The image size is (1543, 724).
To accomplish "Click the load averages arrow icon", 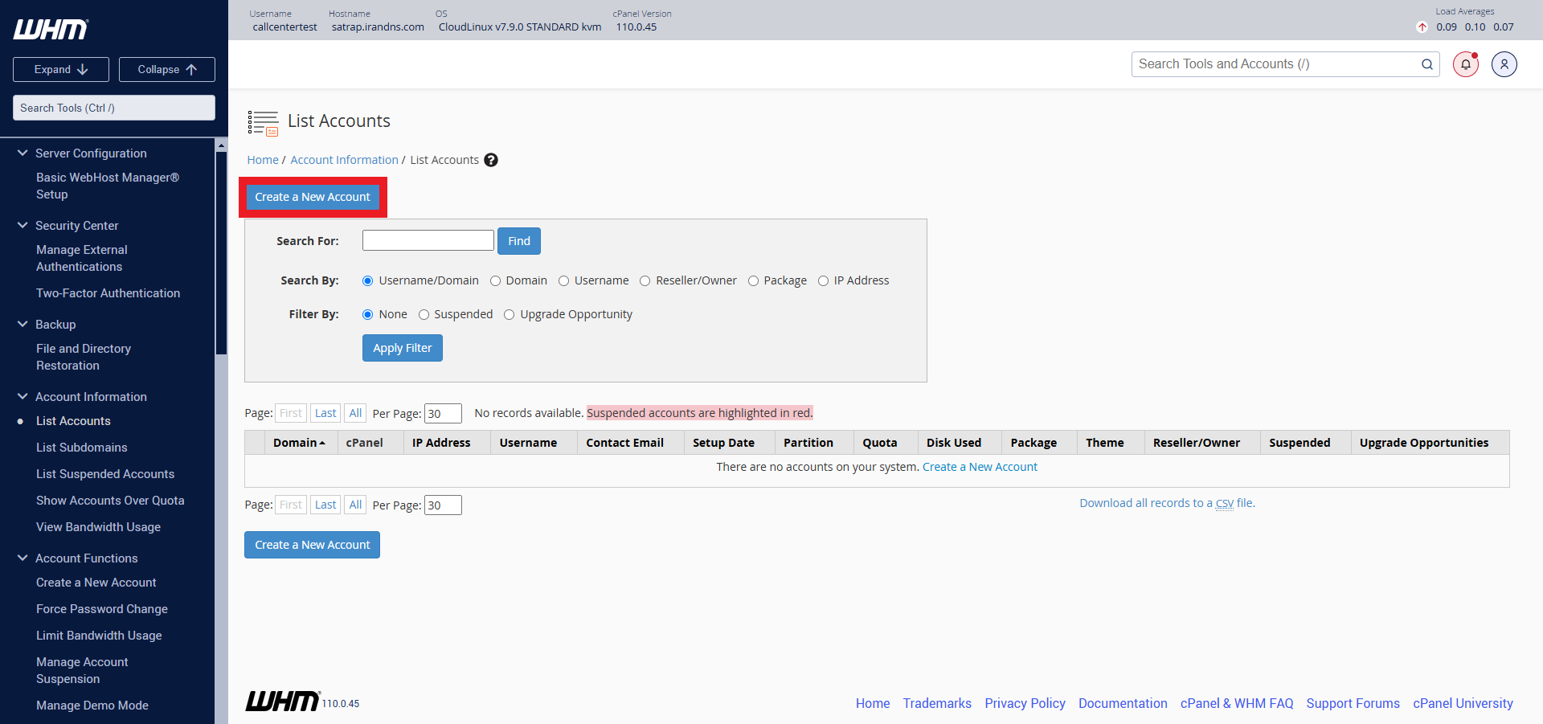I will (x=1422, y=27).
